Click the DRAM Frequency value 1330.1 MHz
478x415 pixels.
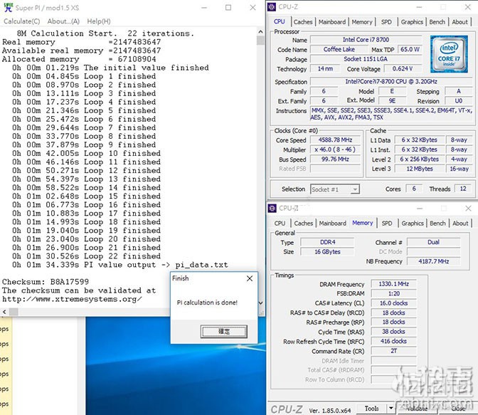[x=393, y=284]
